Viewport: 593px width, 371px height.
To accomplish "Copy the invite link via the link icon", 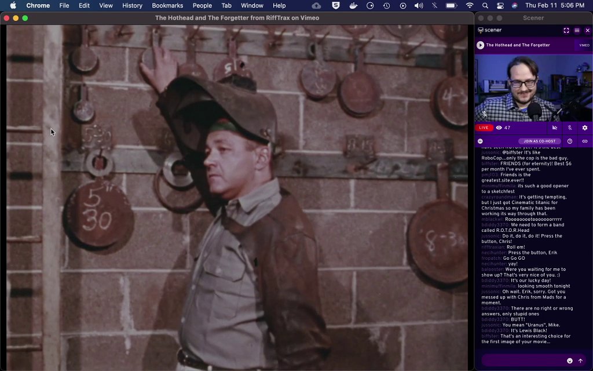I will pos(585,141).
